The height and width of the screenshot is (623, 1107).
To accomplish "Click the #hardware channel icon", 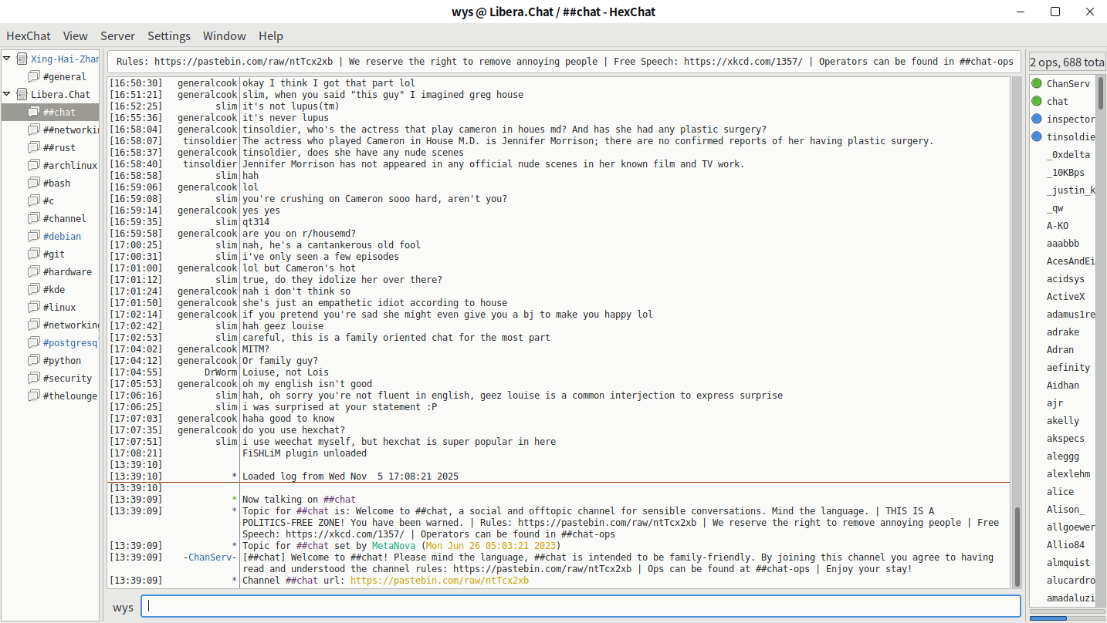I will coord(34,271).
